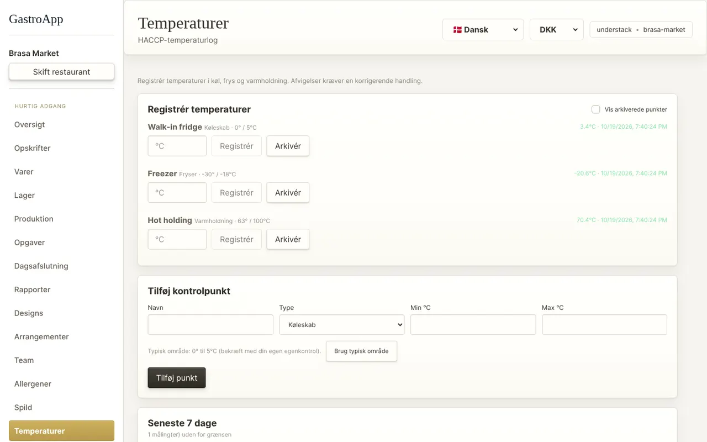The height and width of the screenshot is (442, 707).
Task: Click the Tilføj kontrolpunkt heading
Action: pyautogui.click(x=189, y=291)
